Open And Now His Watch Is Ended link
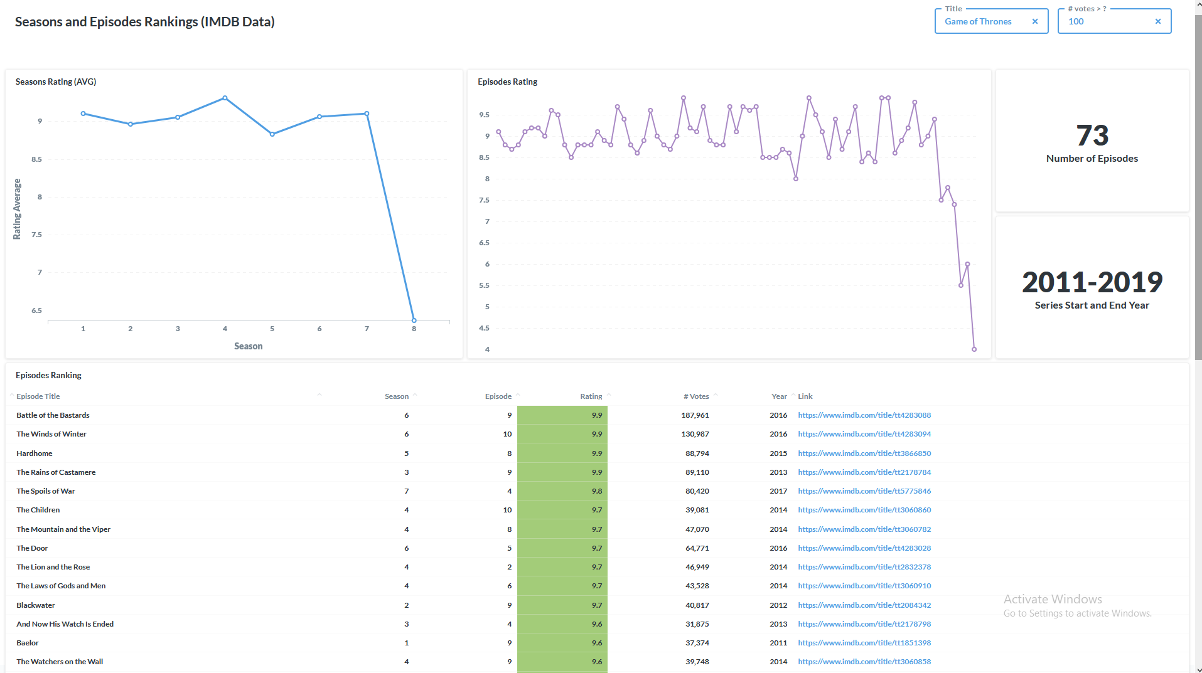 pyautogui.click(x=864, y=624)
